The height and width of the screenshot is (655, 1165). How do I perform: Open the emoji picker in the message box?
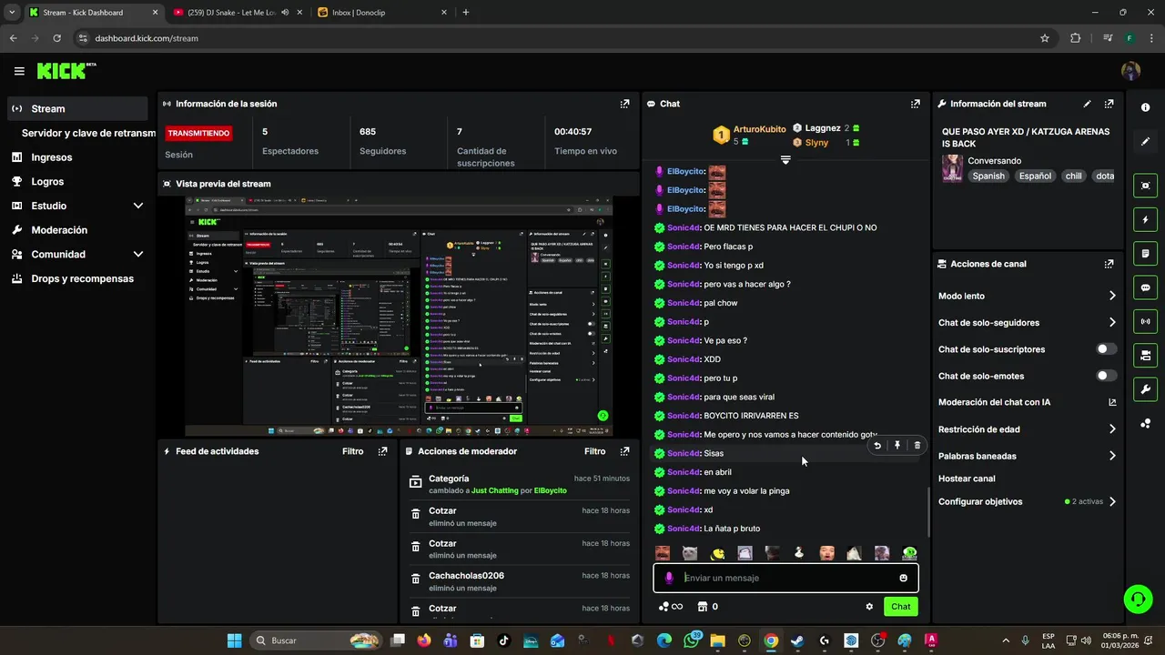coord(903,578)
